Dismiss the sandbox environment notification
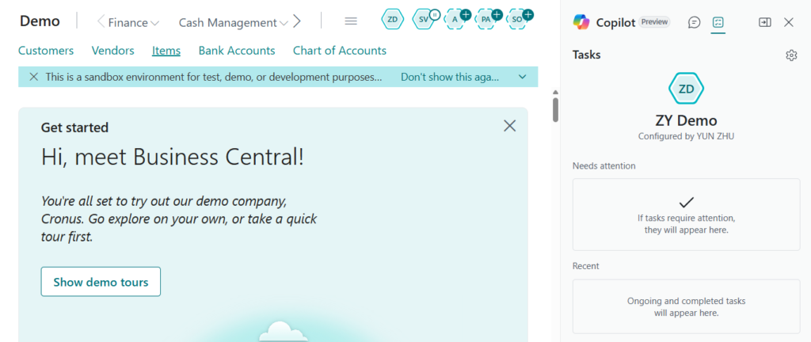The image size is (811, 342). tap(33, 77)
